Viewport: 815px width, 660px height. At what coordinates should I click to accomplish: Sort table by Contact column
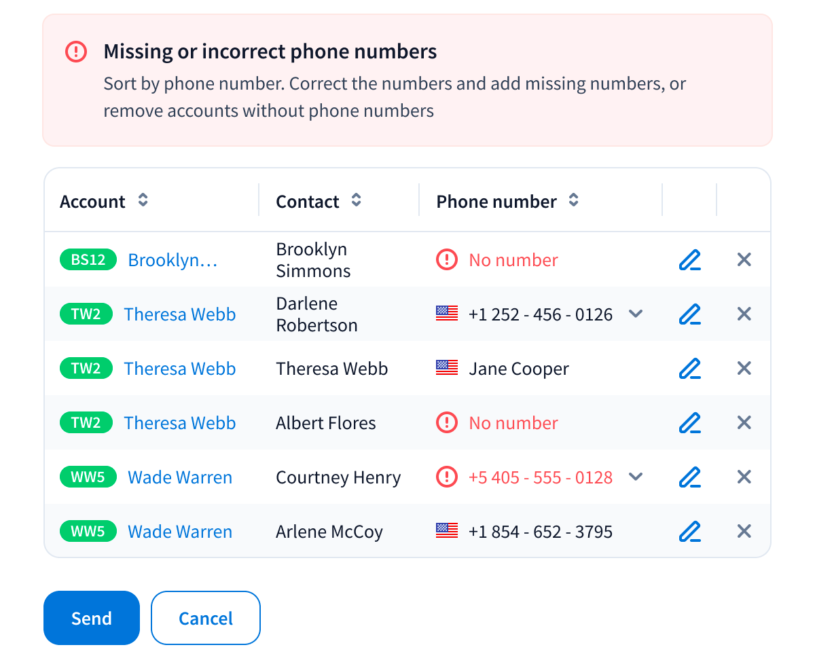click(x=356, y=200)
